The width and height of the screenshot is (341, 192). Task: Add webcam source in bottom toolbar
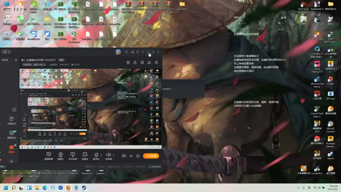tap(61, 156)
